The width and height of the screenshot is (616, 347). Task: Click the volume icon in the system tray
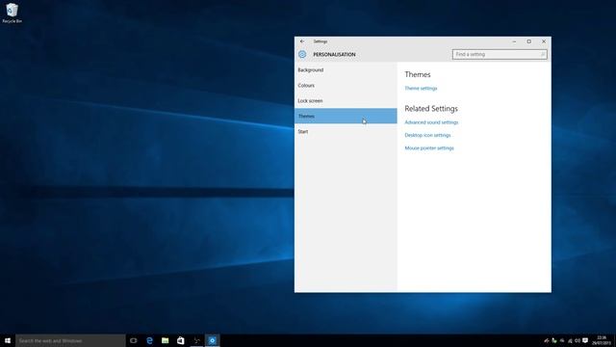click(577, 340)
